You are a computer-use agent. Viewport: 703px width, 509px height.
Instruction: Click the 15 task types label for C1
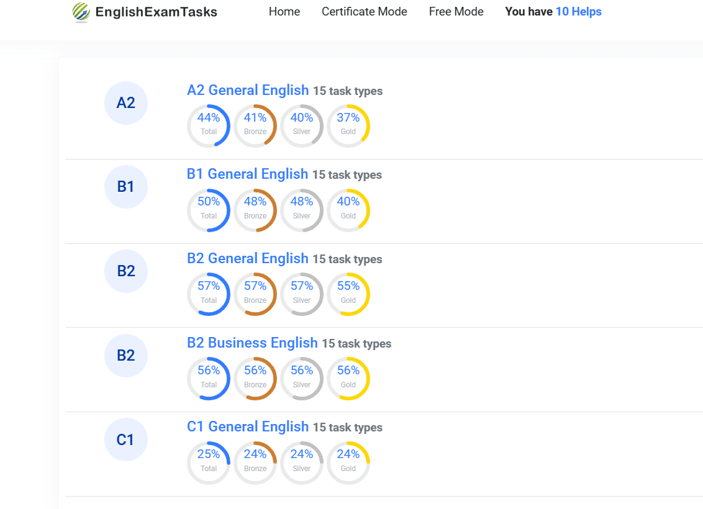click(348, 428)
